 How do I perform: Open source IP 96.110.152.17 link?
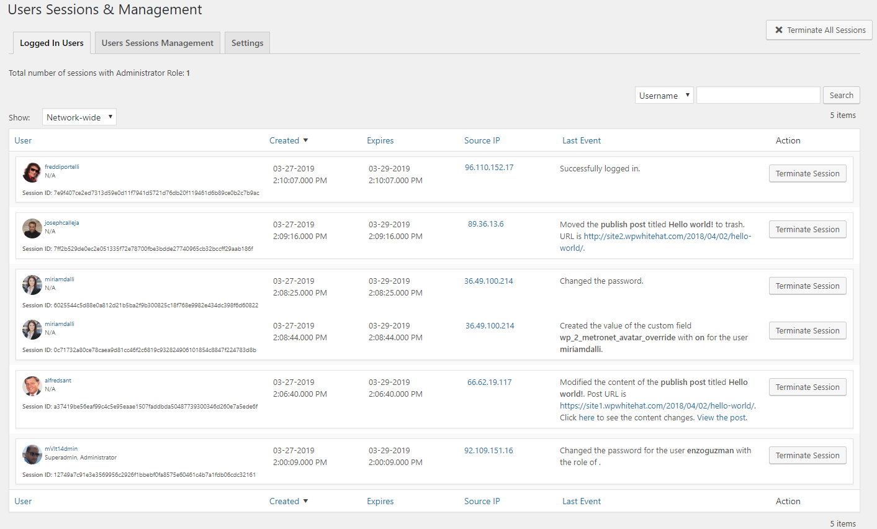[489, 168]
